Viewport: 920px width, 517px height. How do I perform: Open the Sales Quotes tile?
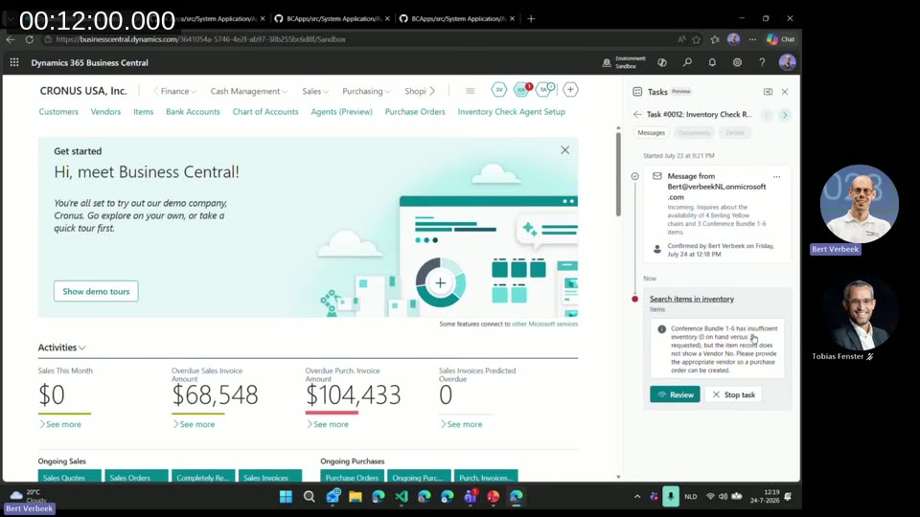(69, 477)
